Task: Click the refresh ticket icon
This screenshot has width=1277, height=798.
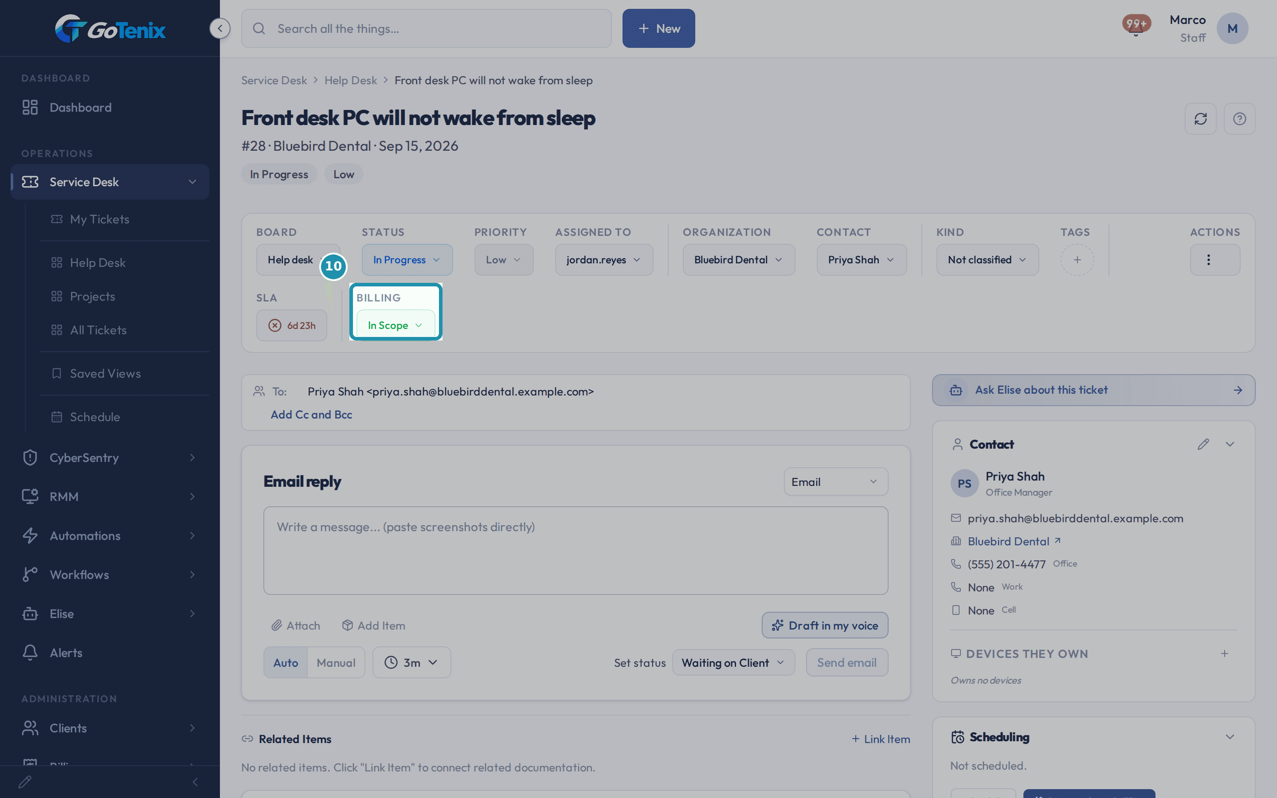Action: [1200, 119]
